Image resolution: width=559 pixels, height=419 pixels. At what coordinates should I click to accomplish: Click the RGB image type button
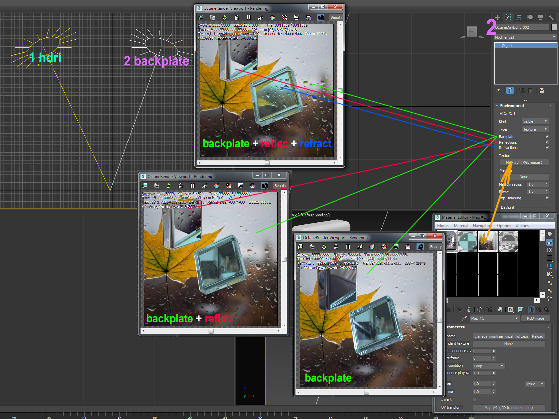coord(535,318)
